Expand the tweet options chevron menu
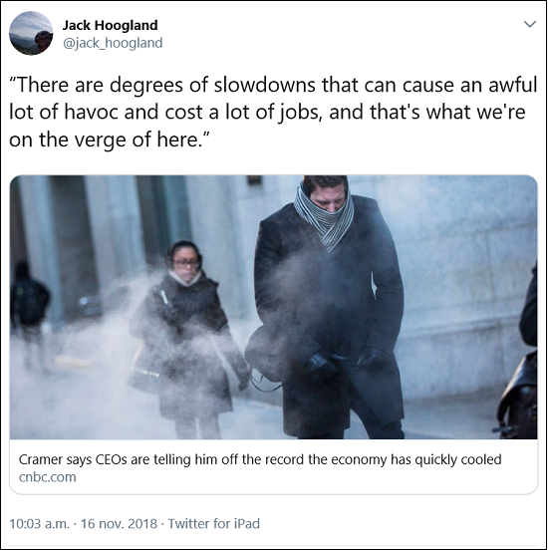 coord(530,24)
